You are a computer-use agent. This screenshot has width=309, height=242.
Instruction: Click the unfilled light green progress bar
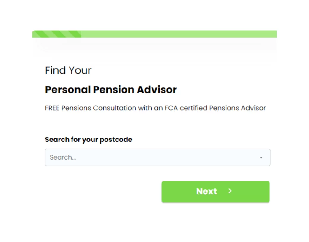point(178,34)
